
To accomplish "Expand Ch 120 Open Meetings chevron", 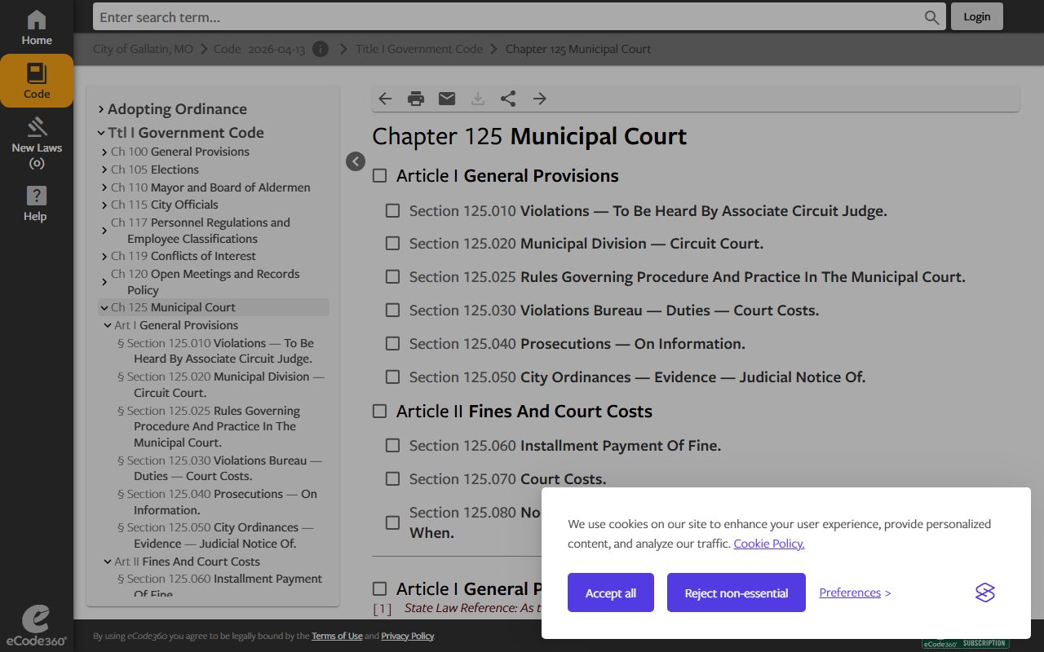I will (x=104, y=282).
